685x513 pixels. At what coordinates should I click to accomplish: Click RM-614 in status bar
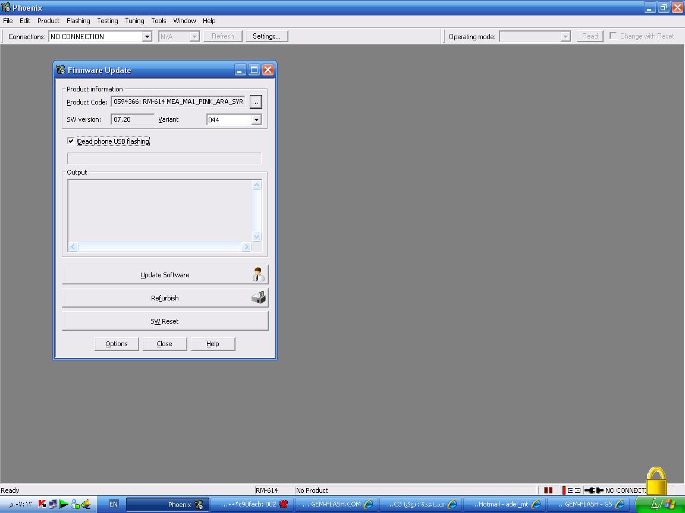pos(266,490)
